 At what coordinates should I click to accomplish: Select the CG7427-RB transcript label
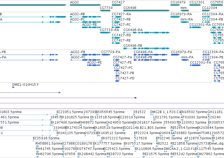[121, 19]
